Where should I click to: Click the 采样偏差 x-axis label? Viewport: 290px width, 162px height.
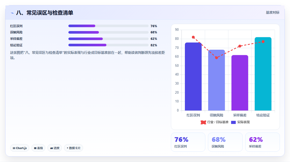[240, 115]
